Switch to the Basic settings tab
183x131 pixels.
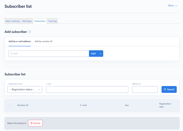pos(13,21)
